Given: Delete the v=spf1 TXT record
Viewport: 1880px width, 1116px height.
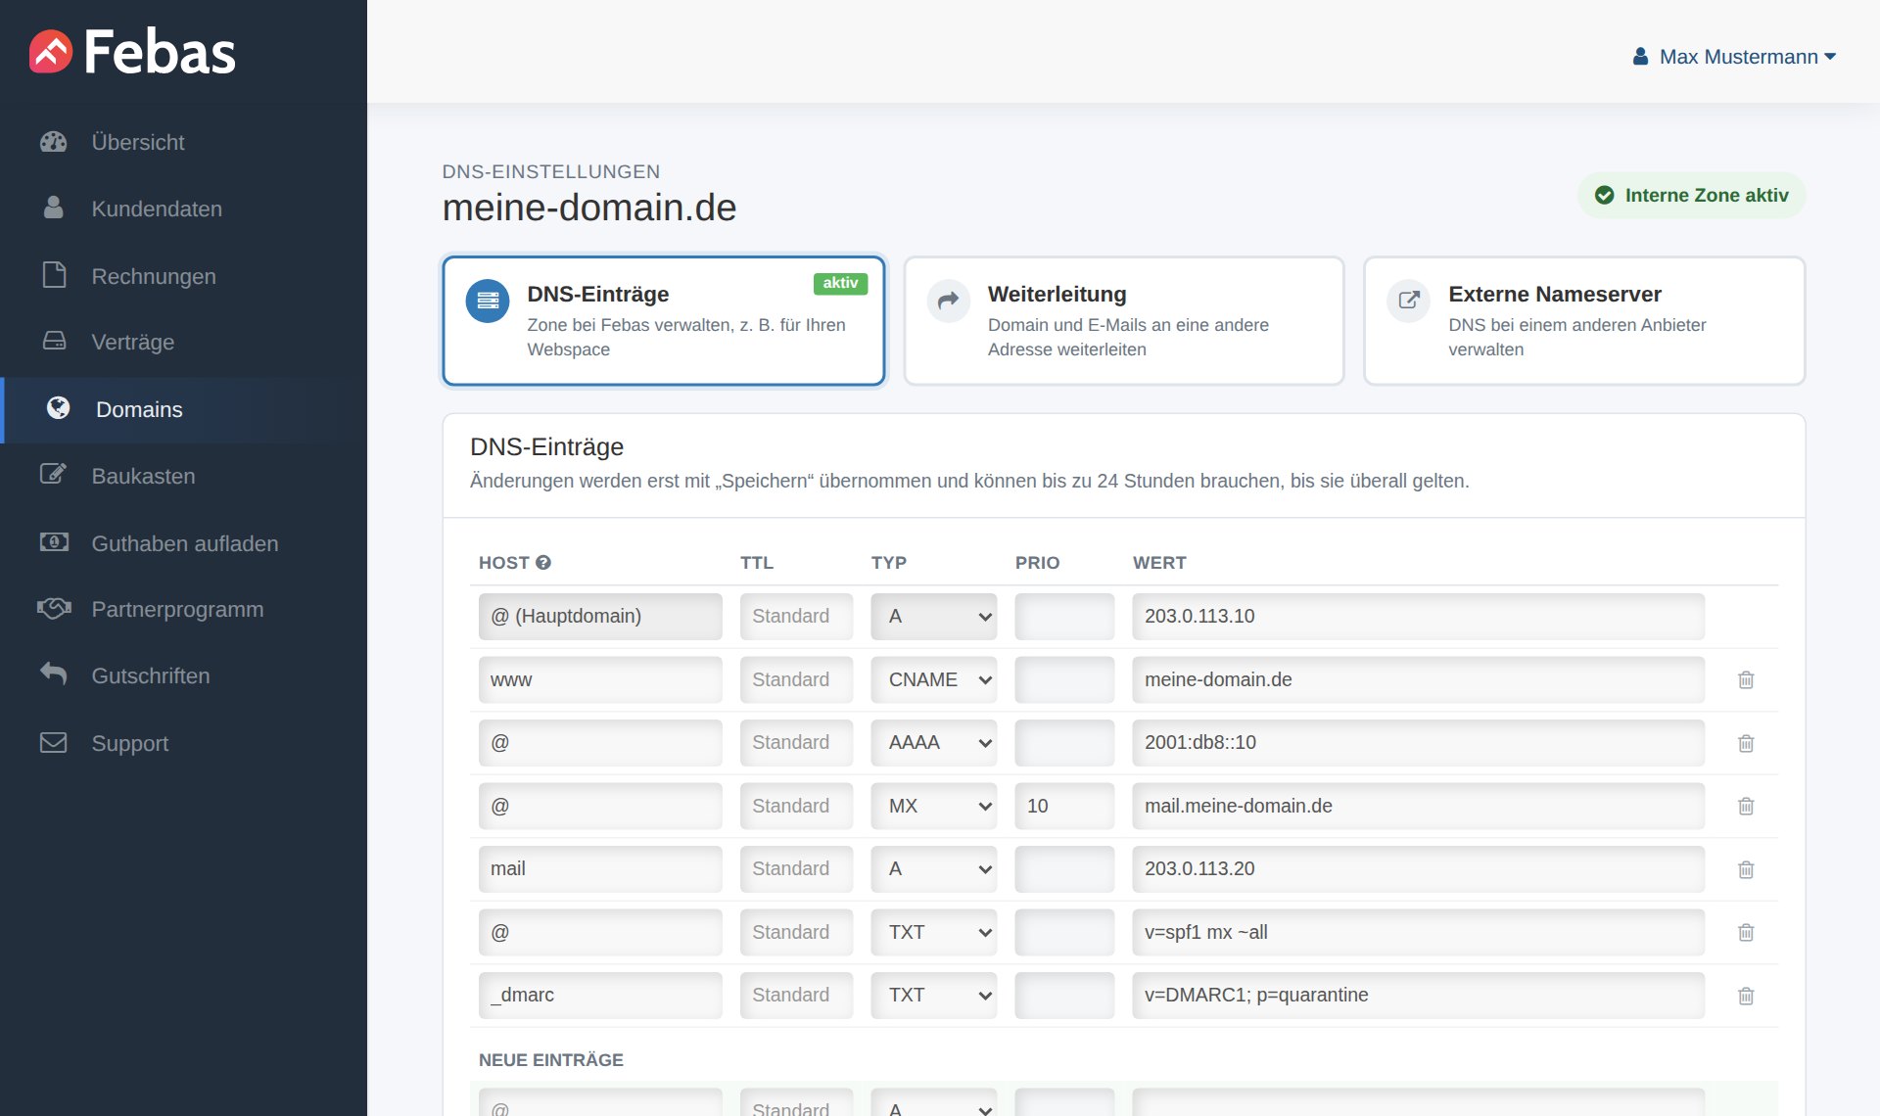Looking at the screenshot, I should [x=1746, y=932].
